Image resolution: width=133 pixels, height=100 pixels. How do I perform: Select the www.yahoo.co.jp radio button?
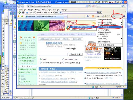[63, 63]
